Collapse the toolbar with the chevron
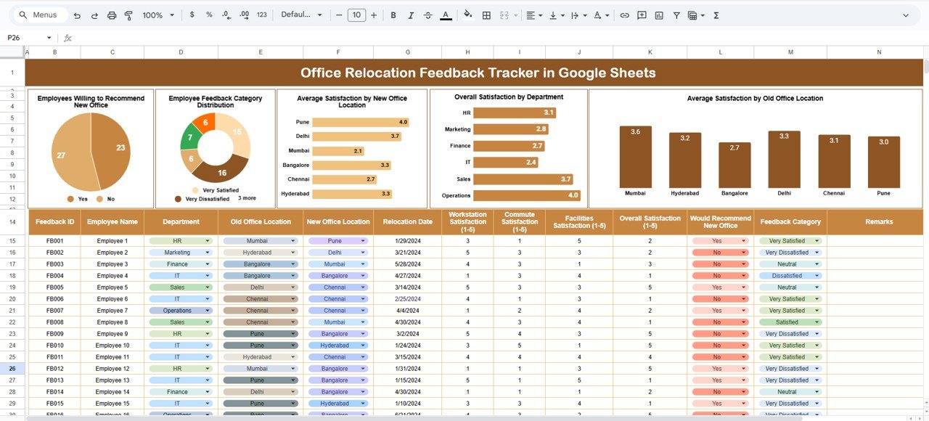Image resolution: width=929 pixels, height=421 pixels. pos(905,15)
